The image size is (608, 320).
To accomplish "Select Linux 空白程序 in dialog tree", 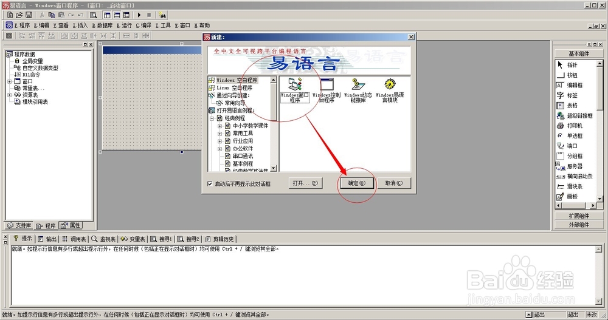I will pos(234,88).
